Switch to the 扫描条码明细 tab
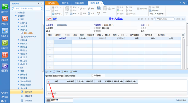This screenshot has width=188, height=103. click(x=58, y=76)
